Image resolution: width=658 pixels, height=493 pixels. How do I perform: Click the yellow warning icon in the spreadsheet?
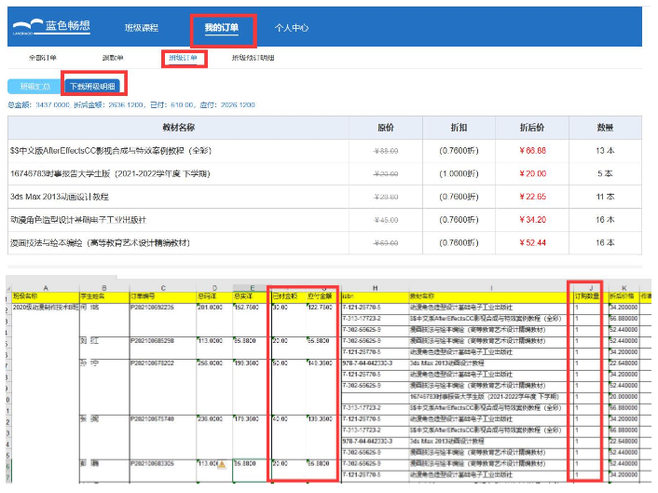[x=222, y=463]
